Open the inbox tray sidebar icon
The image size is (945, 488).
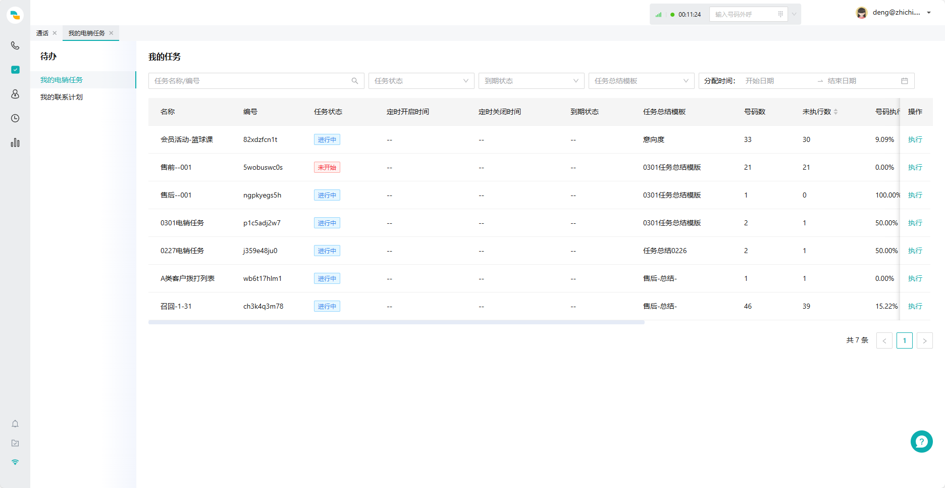coord(15,443)
